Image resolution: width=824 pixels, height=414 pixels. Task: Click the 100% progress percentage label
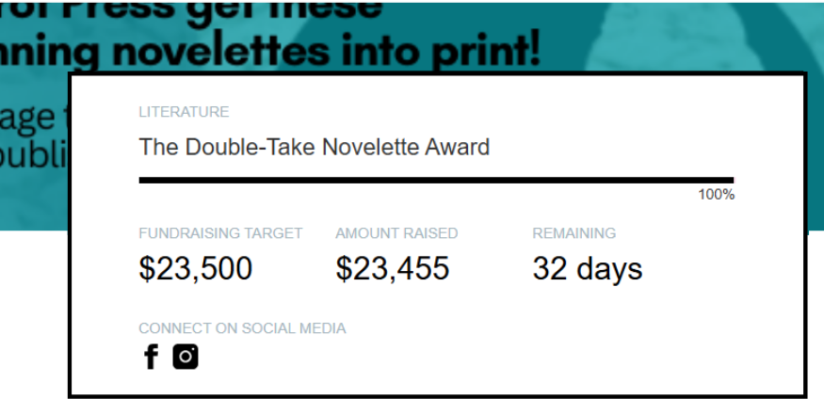716,195
